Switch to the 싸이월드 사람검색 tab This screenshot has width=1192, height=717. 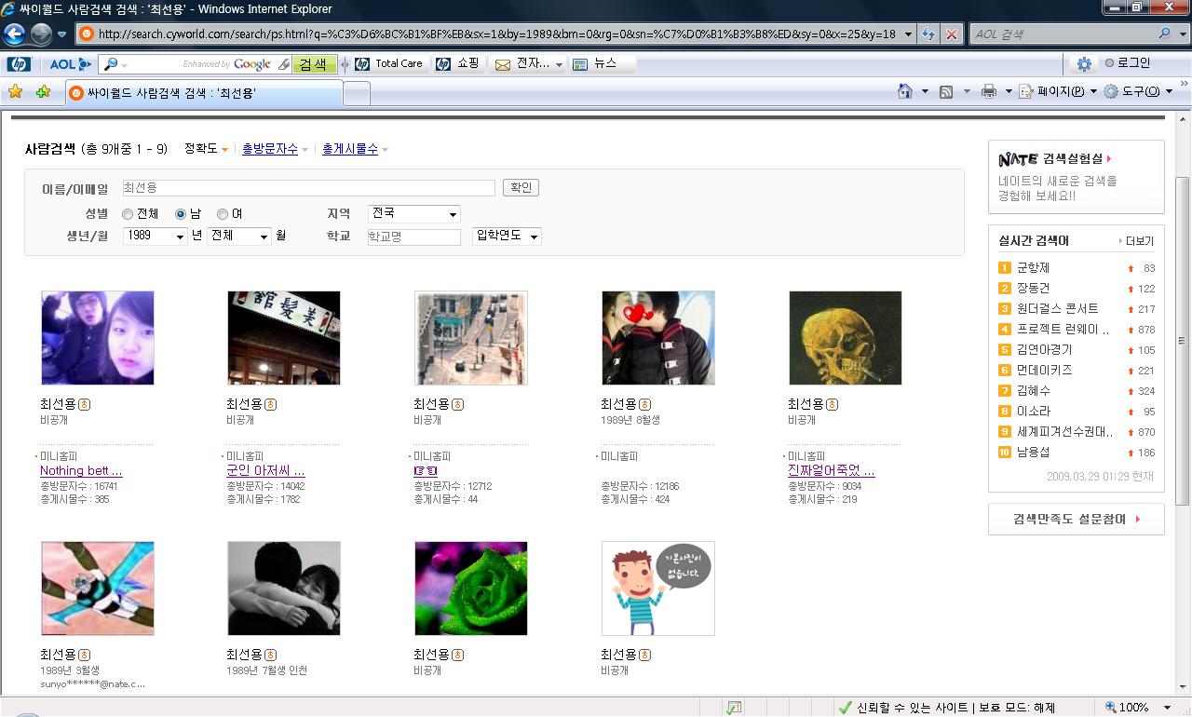(x=204, y=93)
